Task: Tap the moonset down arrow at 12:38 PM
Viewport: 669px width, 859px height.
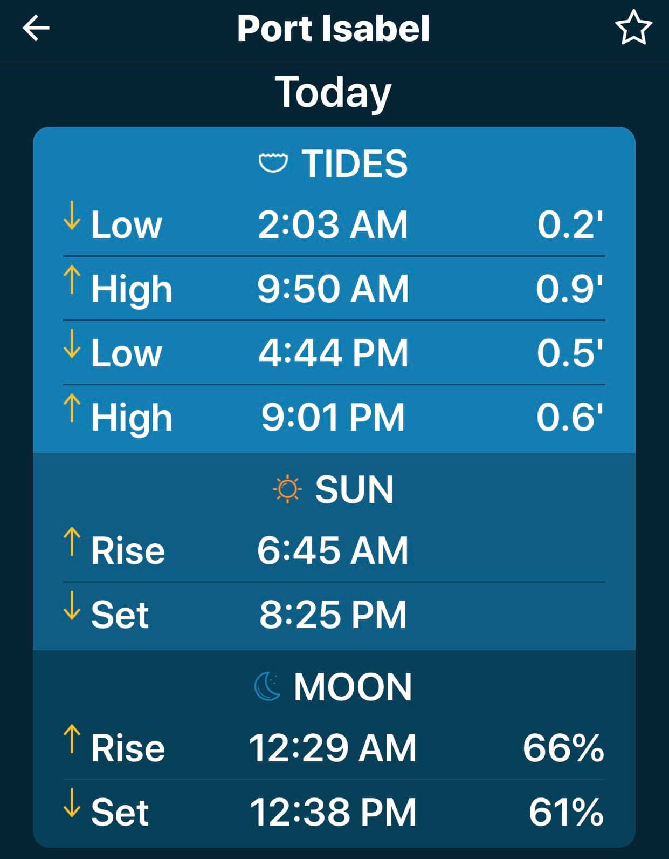Action: (72, 803)
